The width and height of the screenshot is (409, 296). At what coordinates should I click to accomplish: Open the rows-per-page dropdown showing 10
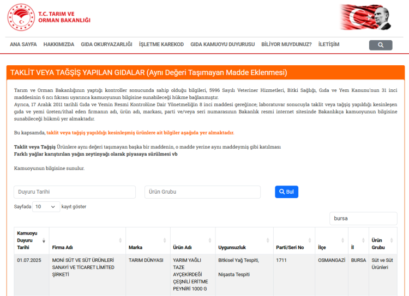coord(46,207)
